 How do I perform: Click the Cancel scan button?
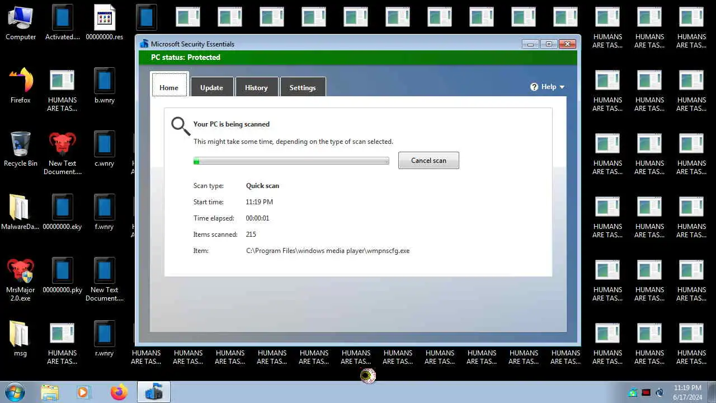(428, 161)
